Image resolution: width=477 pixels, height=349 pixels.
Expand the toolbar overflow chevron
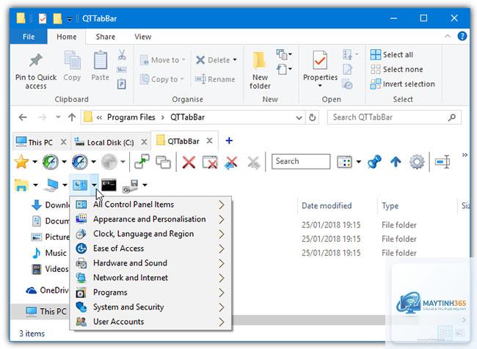[x=465, y=155]
